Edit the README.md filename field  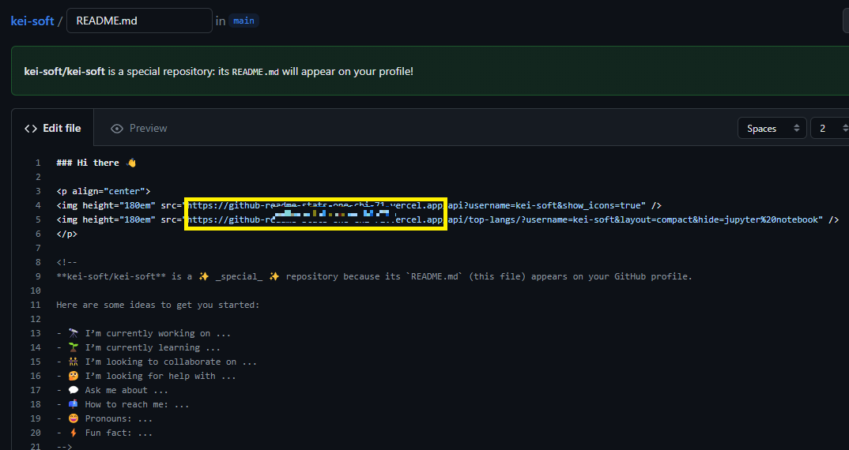tap(139, 21)
